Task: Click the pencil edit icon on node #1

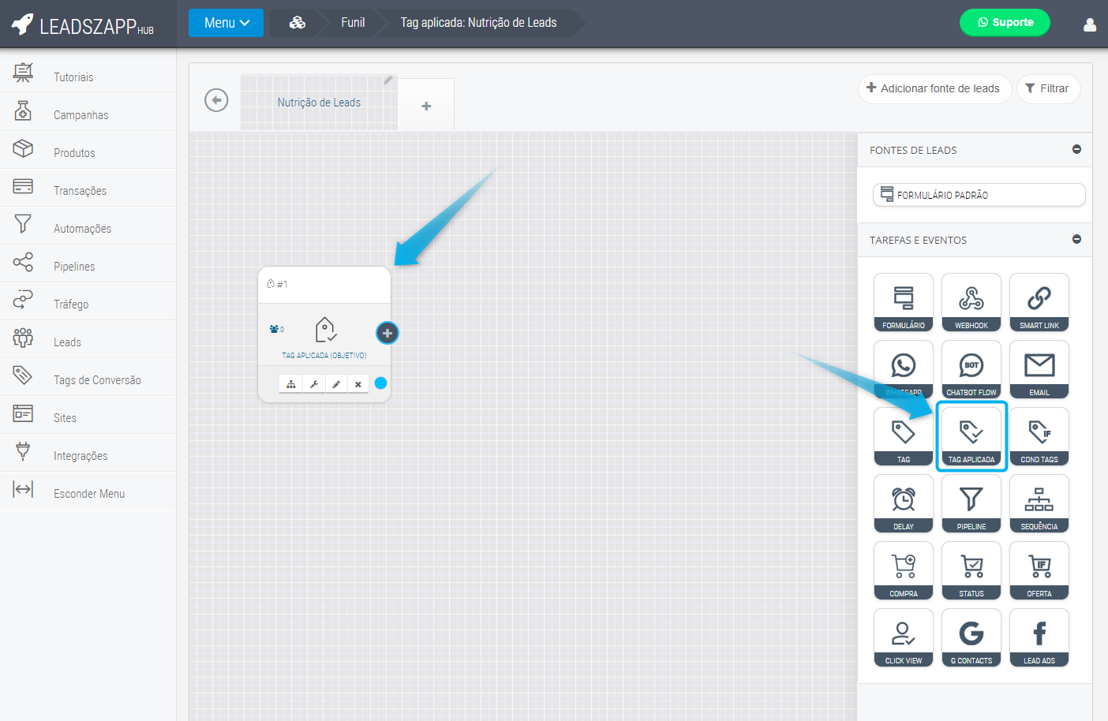Action: click(x=335, y=384)
